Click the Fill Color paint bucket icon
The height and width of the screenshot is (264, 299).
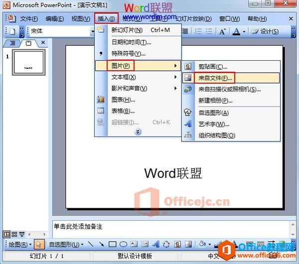(x=202, y=244)
